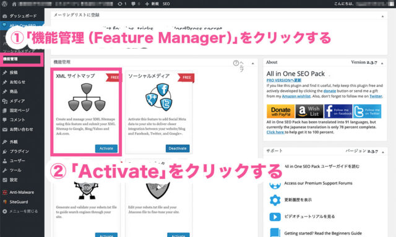
Task: Click the robots.txt STOP robot icon
Action: tap(87, 190)
